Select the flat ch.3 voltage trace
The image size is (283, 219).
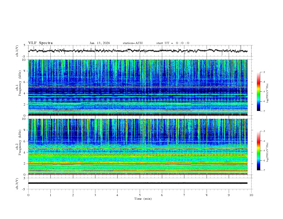[x=138, y=183]
